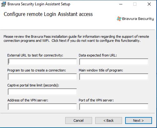Click the 'Captive portal time limit (seconds):' label
This screenshot has width=157, height=128.
pyautogui.click(x=33, y=85)
